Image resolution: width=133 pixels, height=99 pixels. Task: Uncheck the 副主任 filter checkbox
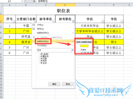pyautogui.click(x=41, y=56)
